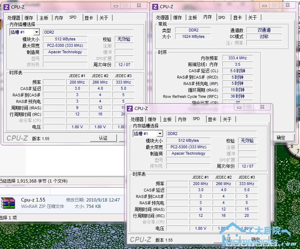Close the top-left CPU-Z window
300x249 pixels.
click(139, 6)
